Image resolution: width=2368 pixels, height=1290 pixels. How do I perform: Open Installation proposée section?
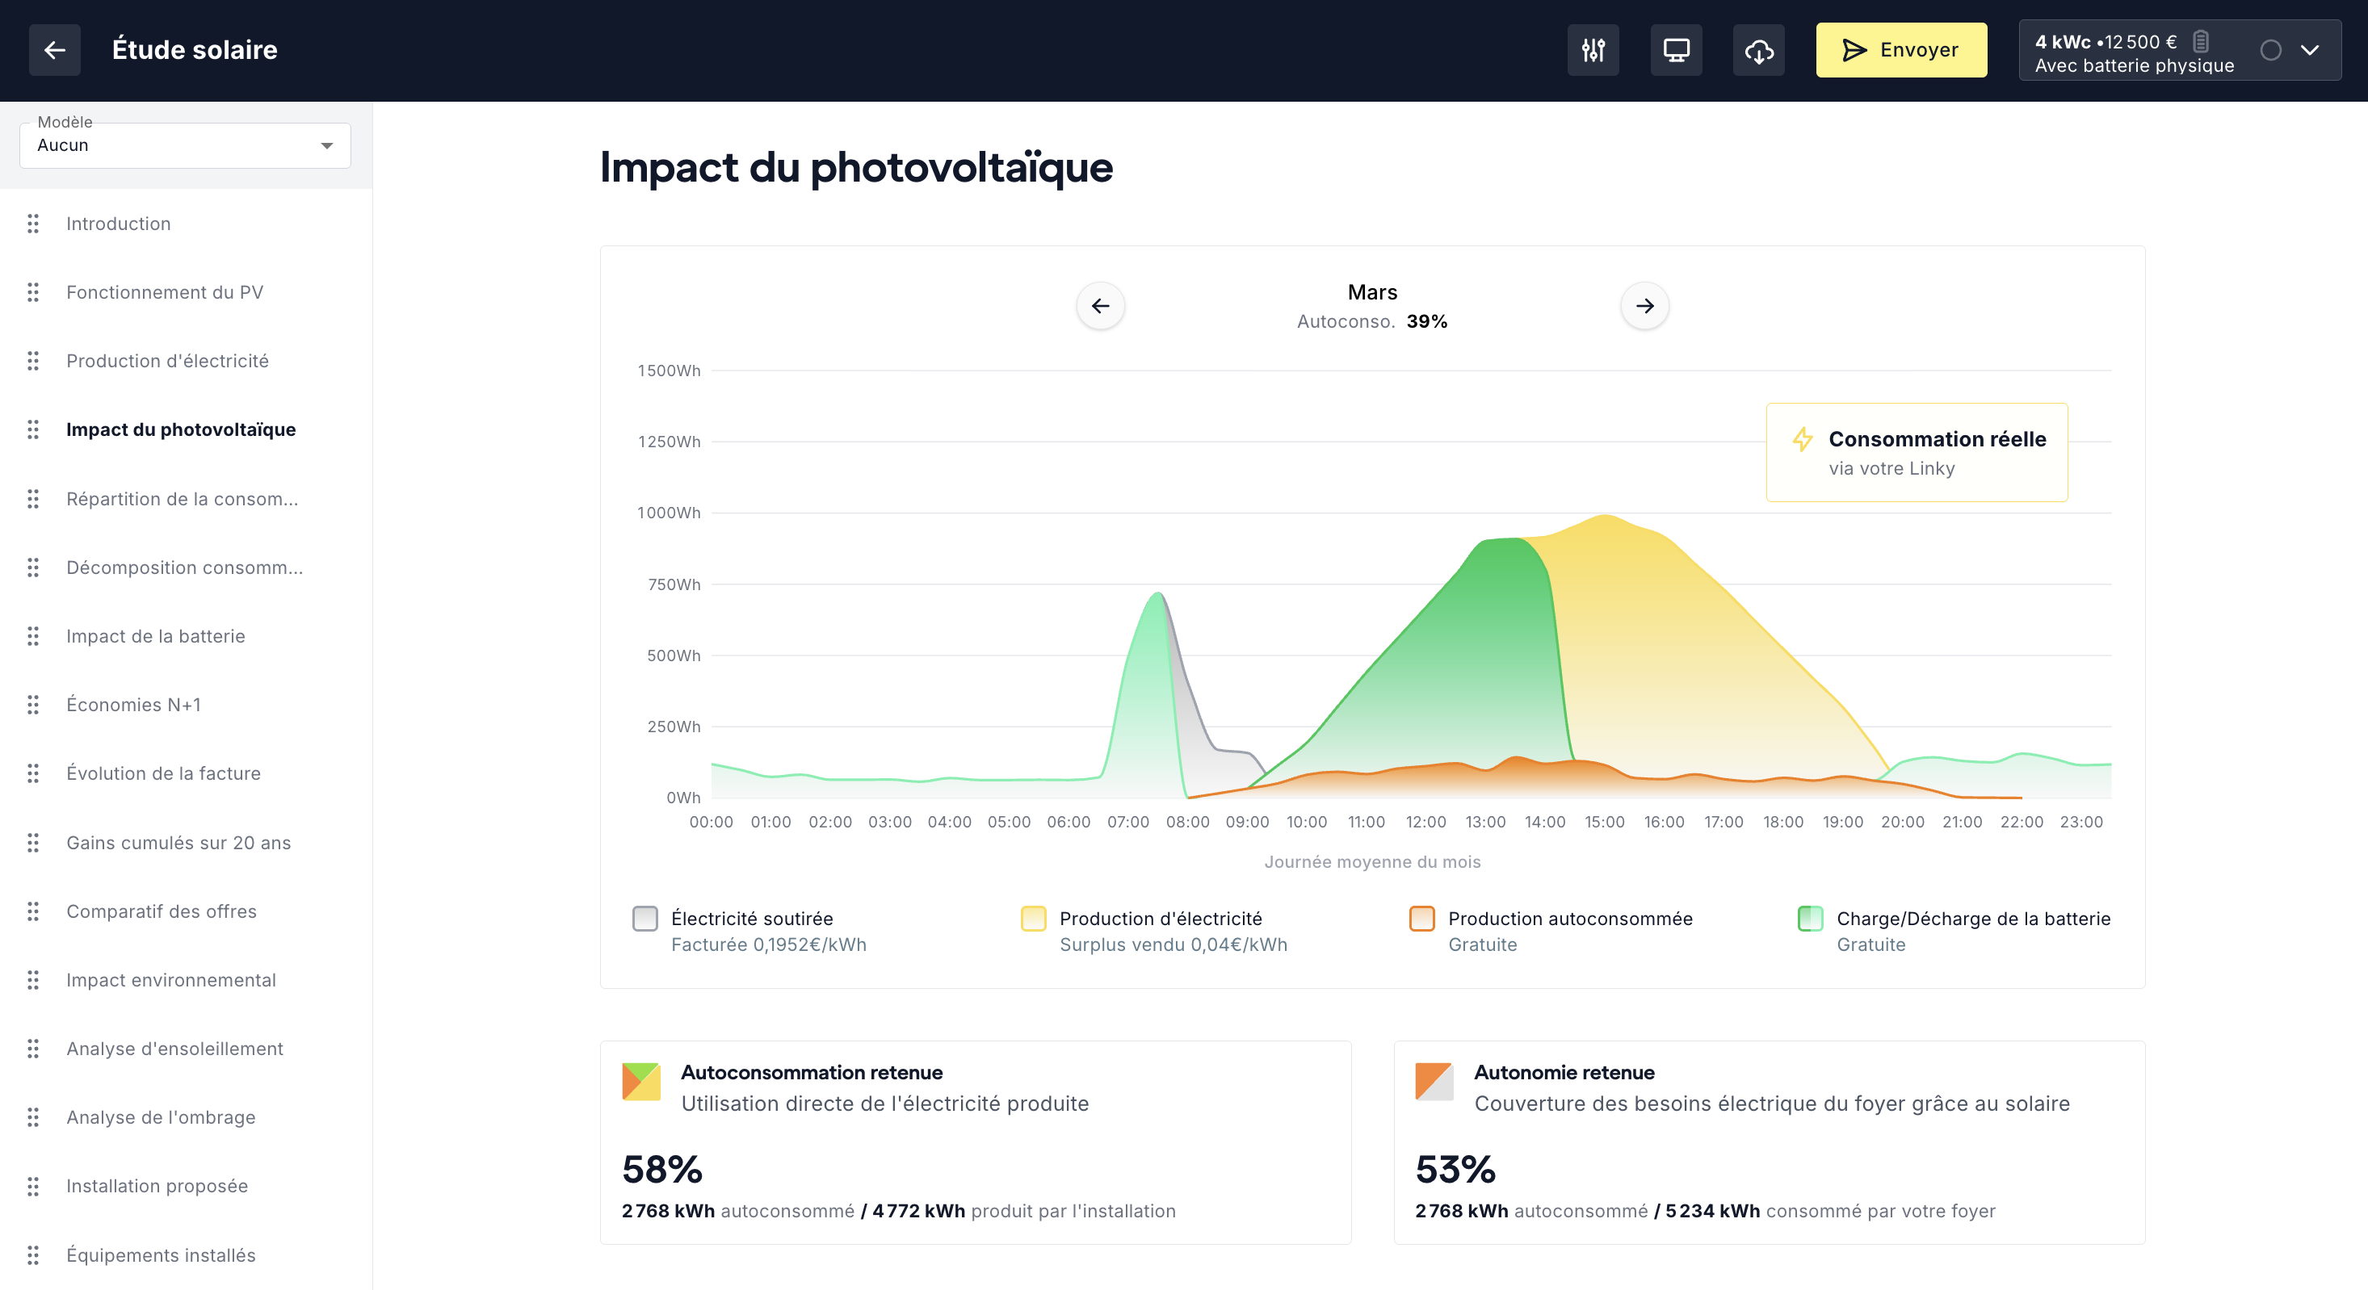pos(157,1186)
